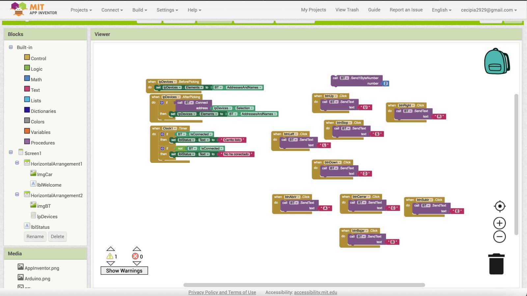Select the ImgCar image component
527x296 pixels.
[45, 174]
